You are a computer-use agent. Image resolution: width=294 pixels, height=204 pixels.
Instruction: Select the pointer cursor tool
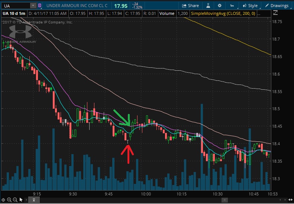(21, 200)
